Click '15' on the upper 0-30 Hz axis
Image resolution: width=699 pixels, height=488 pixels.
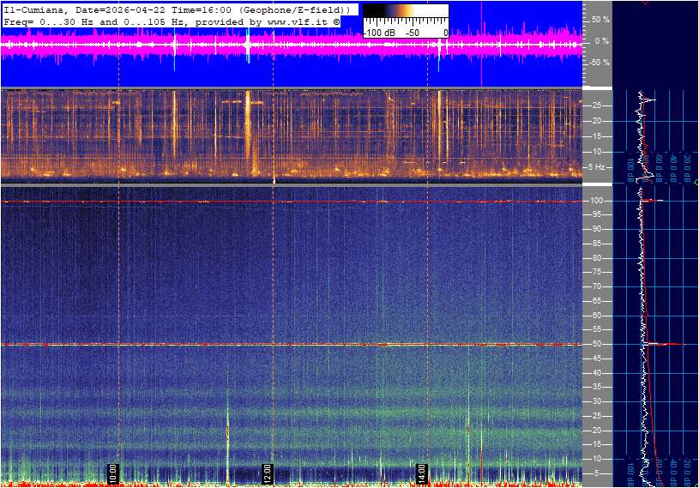597,136
